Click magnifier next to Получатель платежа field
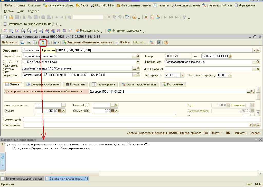The width and height of the screenshot is (263, 187). point(138,68)
